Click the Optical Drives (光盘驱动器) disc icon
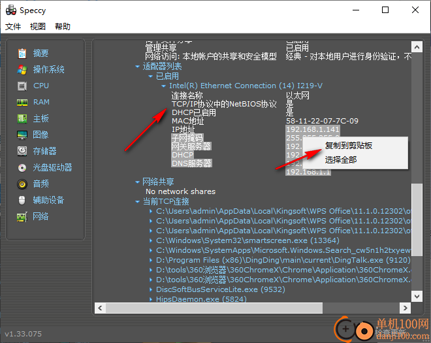 click(22, 167)
